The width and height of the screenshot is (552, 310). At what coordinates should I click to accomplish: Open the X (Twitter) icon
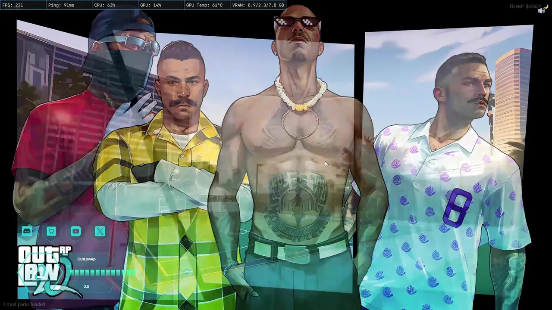pyautogui.click(x=100, y=231)
